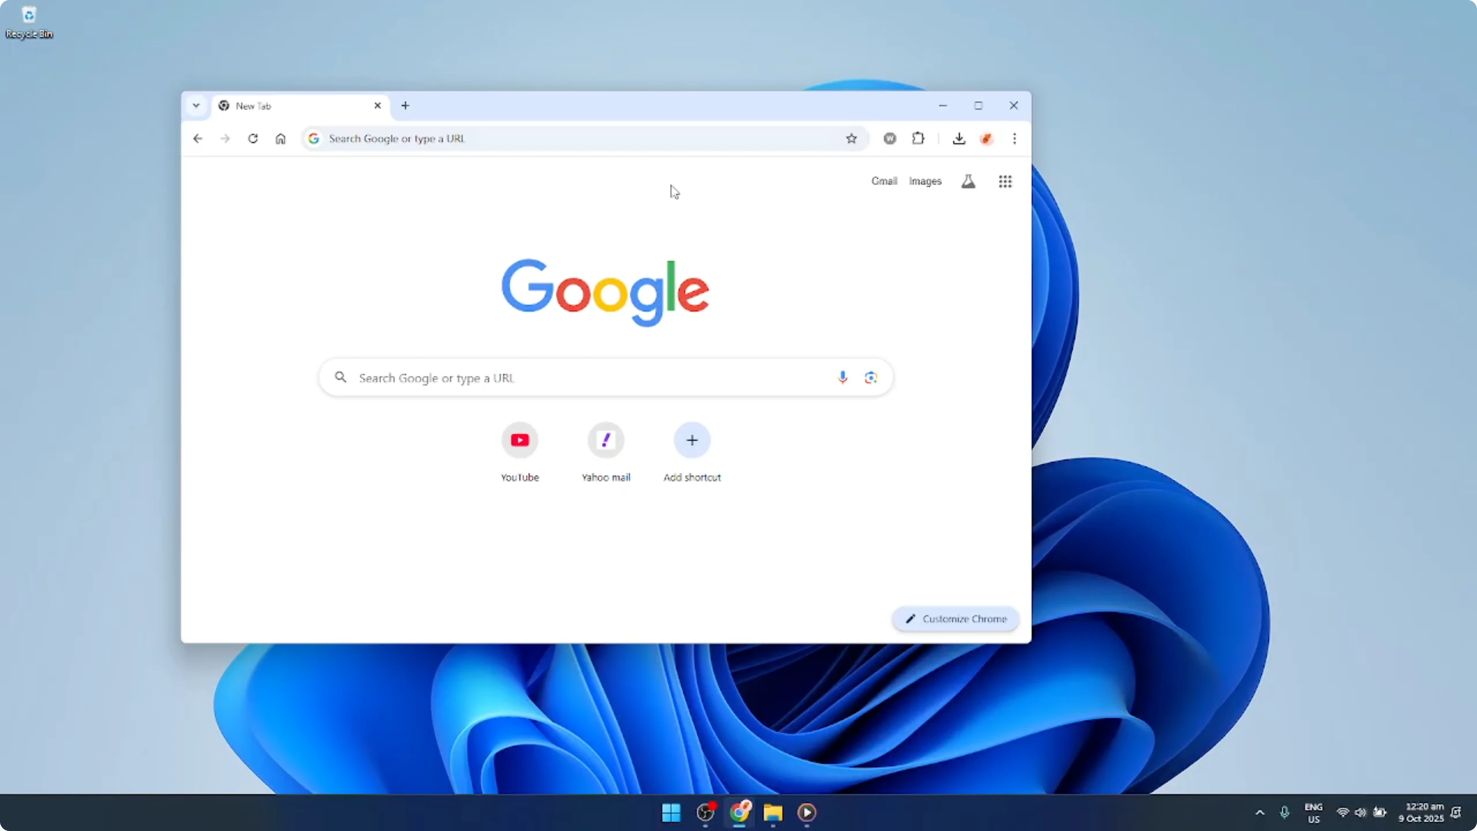Open Downloads from the toolbar icon
Image resolution: width=1477 pixels, height=831 pixels.
[x=959, y=138]
